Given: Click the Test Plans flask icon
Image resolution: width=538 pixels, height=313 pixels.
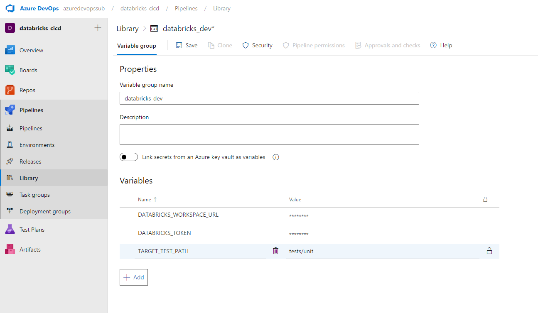Looking at the screenshot, I should pos(10,230).
